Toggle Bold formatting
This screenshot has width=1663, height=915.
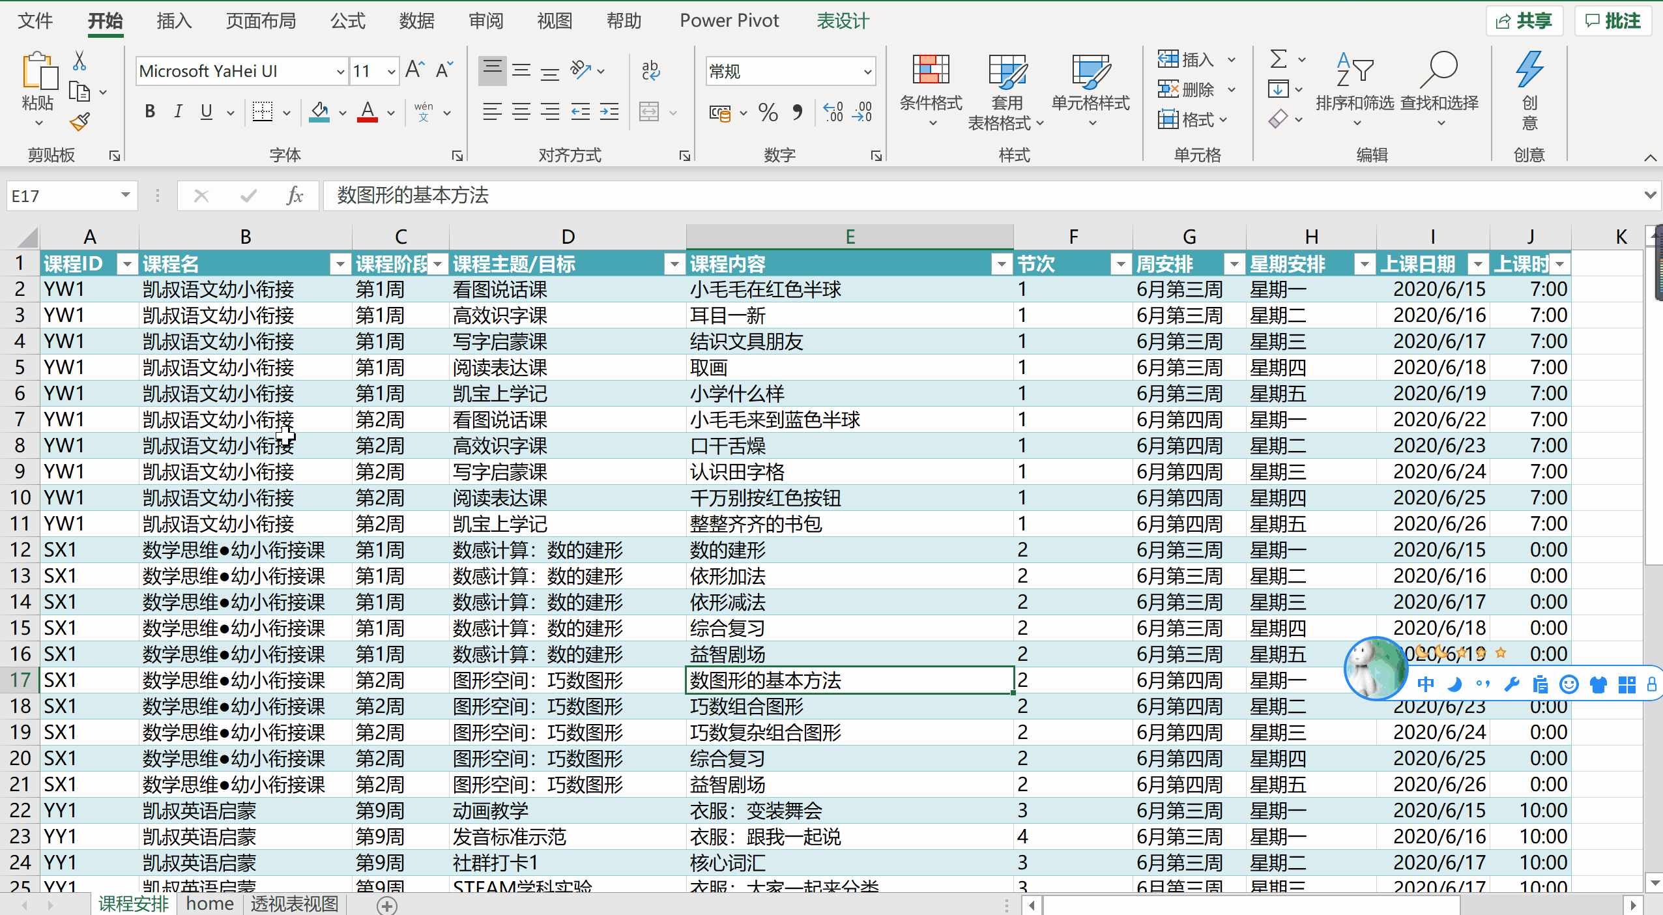coord(150,111)
